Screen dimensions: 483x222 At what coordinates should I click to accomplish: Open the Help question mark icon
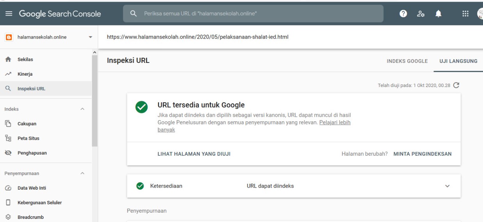[403, 14]
